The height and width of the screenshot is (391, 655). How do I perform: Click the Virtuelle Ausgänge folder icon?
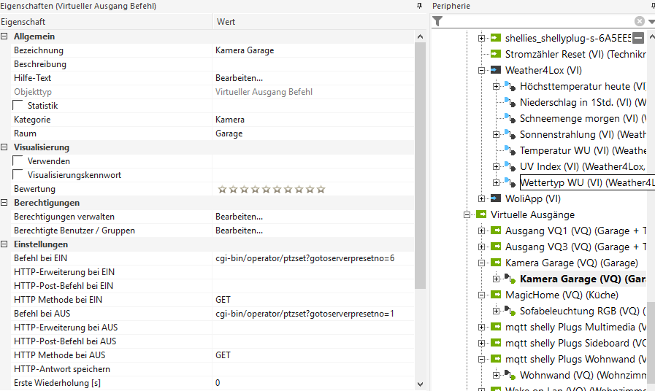coord(481,214)
